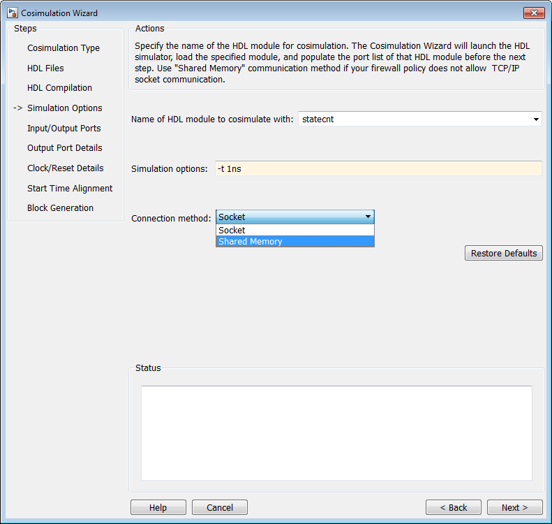Open the HDL module name dropdown
552x524 pixels.
(536, 119)
